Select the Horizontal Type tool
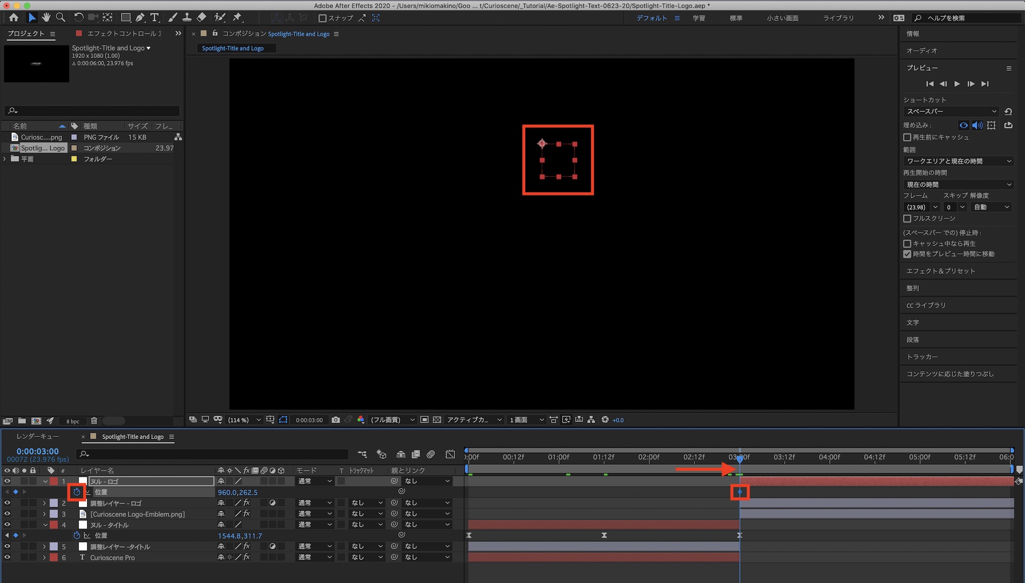Image resolution: width=1025 pixels, height=583 pixels. [x=154, y=17]
